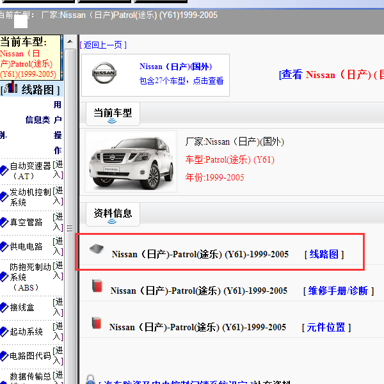Image resolution: width=384 pixels, height=384 pixels.
Task: Go back via 返回上一页 link
Action: [x=103, y=45]
